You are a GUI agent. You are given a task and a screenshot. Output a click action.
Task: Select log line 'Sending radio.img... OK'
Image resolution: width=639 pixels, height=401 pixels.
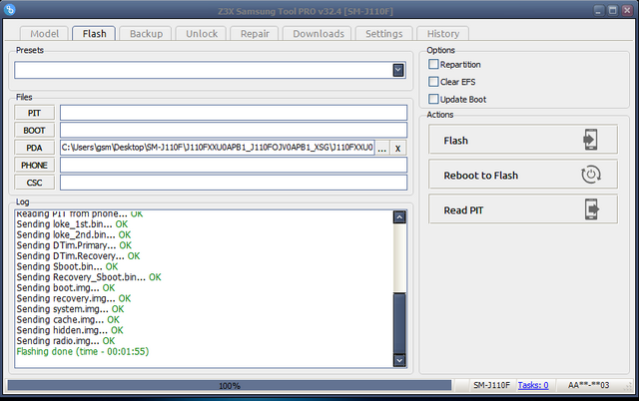(x=66, y=341)
